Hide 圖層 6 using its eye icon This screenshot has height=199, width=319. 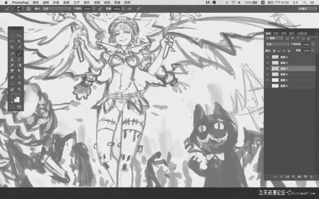point(267,74)
